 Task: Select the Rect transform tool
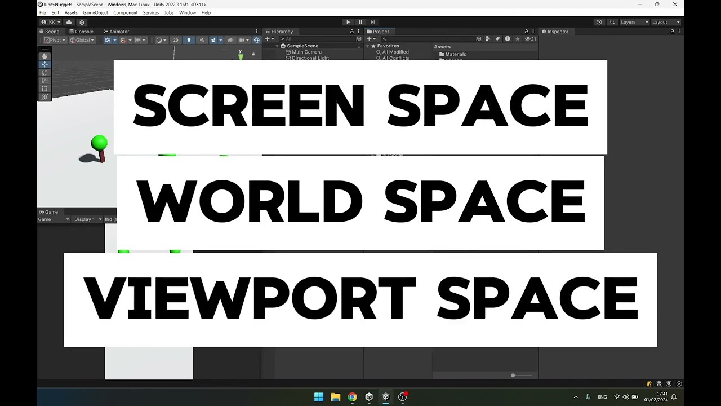tap(44, 89)
